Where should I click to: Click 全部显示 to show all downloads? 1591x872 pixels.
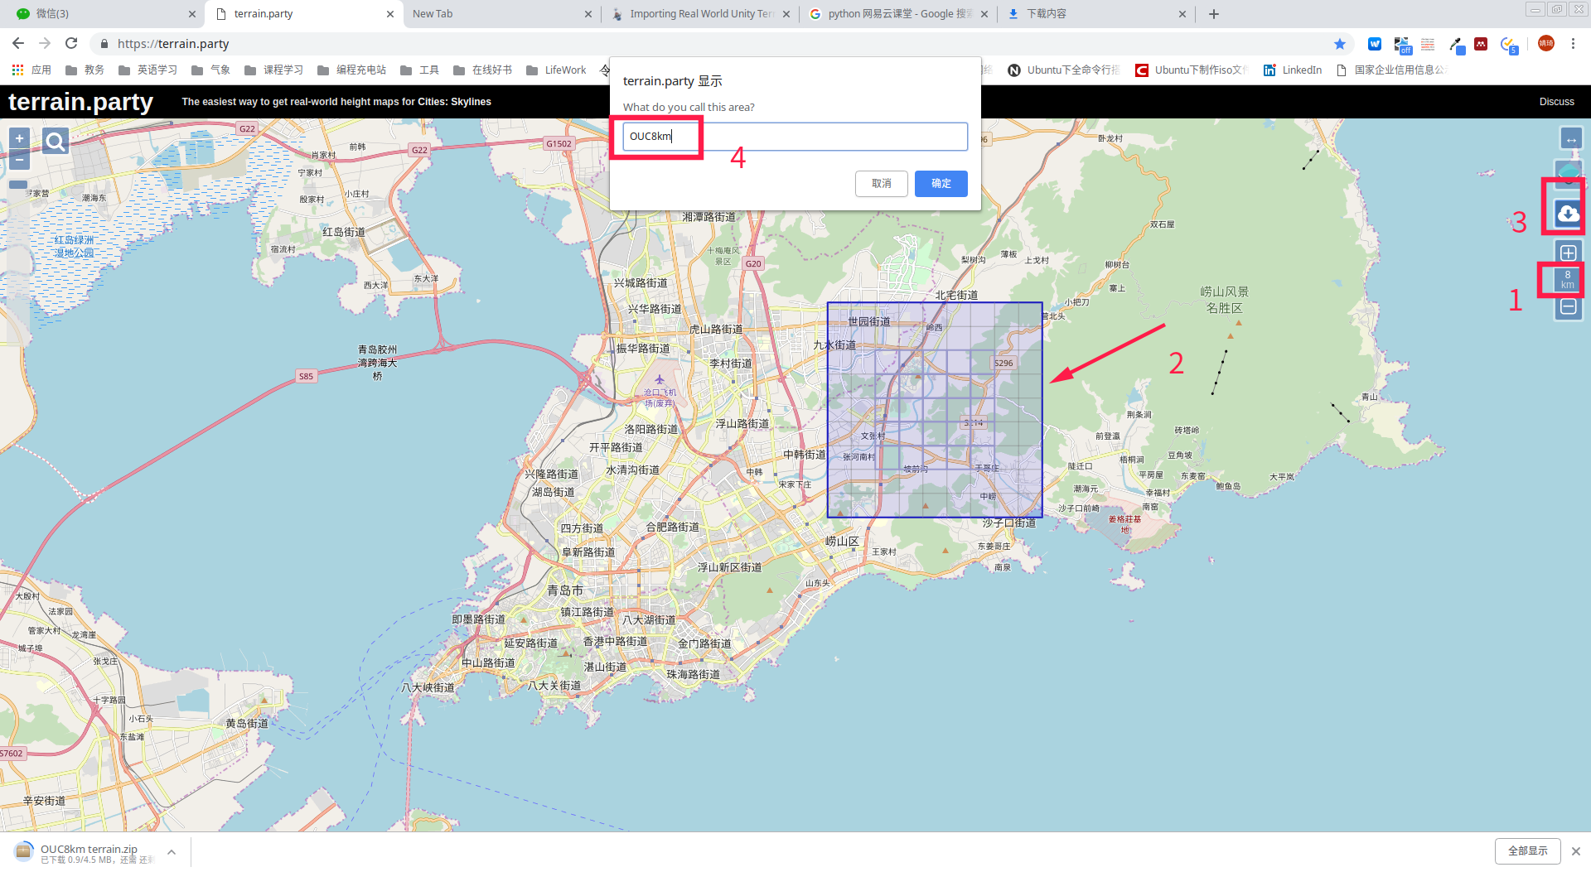[x=1527, y=850]
